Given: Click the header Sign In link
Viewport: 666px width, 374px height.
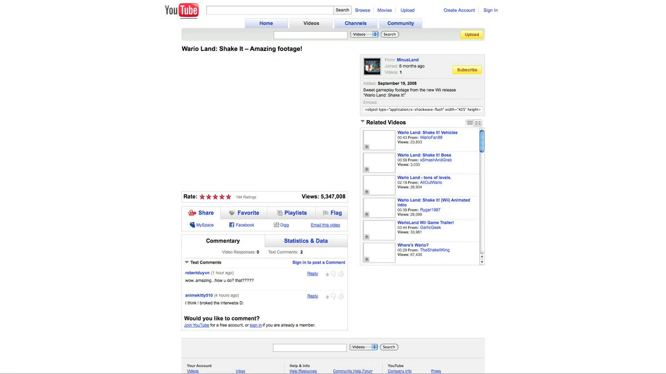Looking at the screenshot, I should pos(491,10).
